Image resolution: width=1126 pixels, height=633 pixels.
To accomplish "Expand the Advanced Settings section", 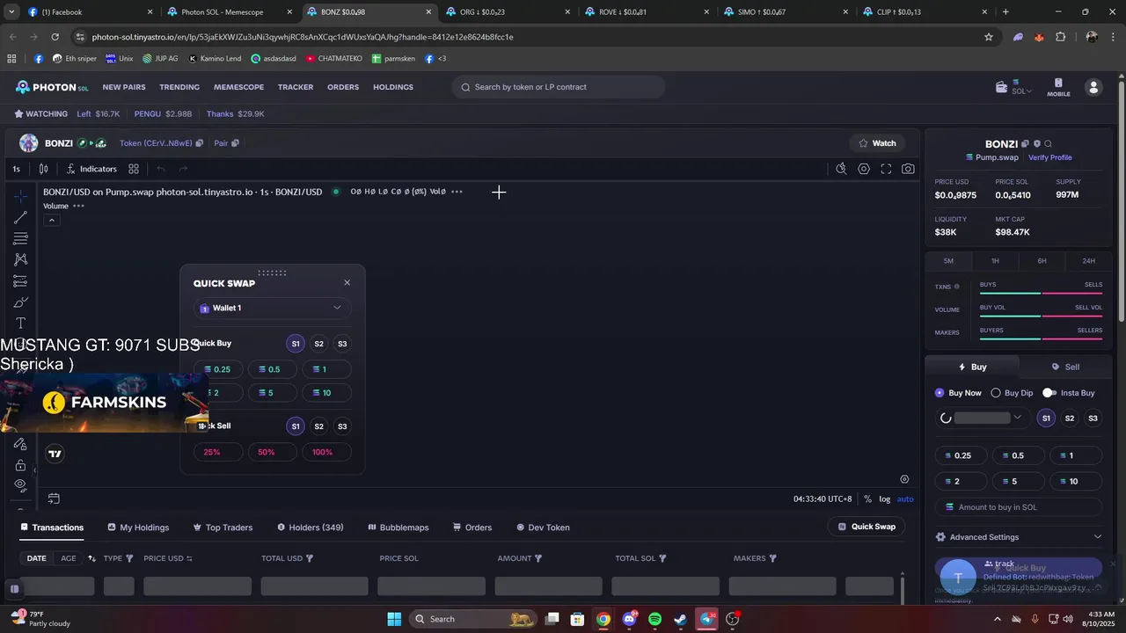I will pos(1019,537).
